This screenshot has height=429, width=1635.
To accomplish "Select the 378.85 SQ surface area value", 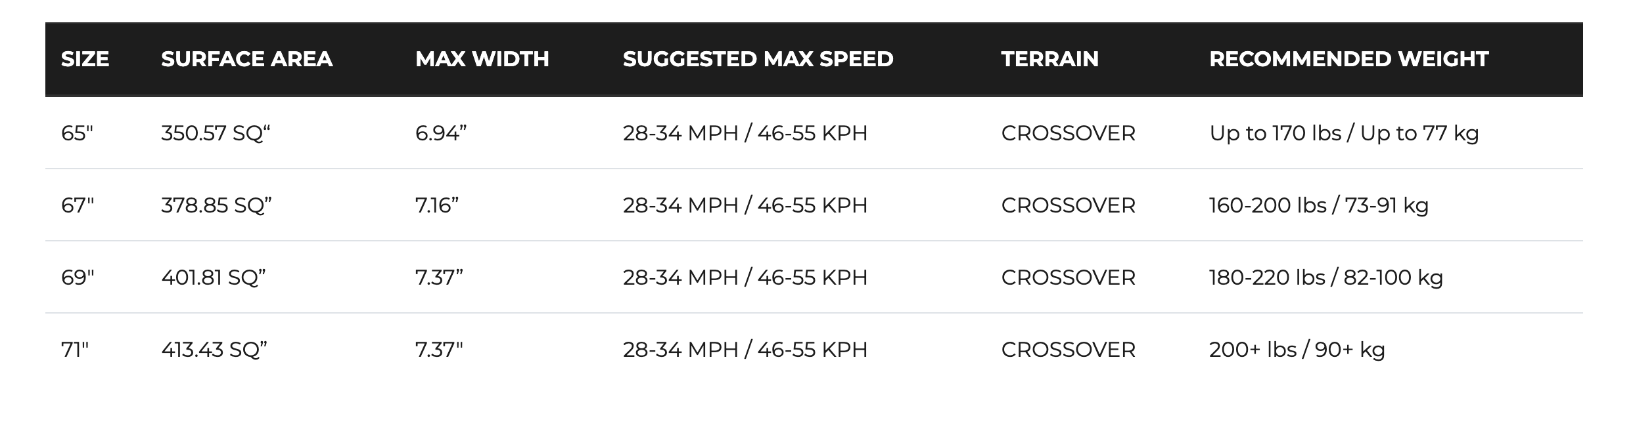I will (216, 205).
